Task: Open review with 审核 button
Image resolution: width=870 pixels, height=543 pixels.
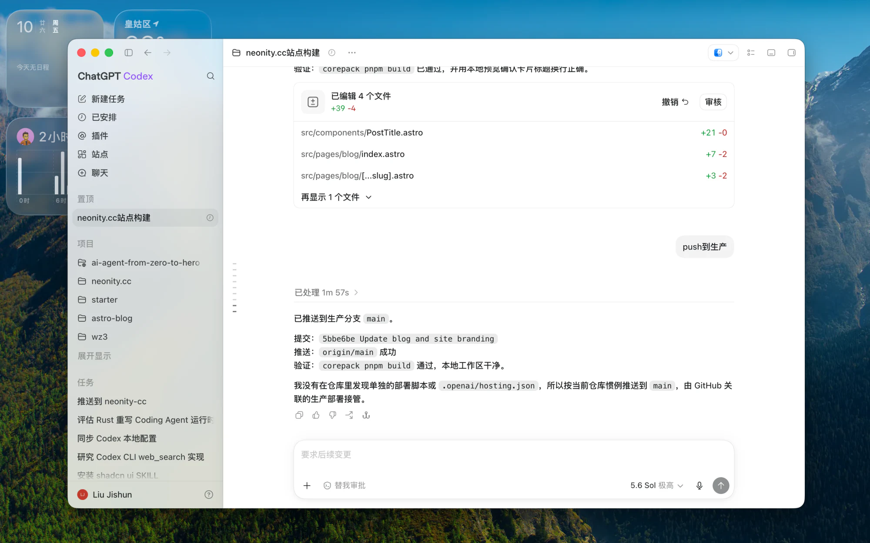Action: [x=713, y=102]
